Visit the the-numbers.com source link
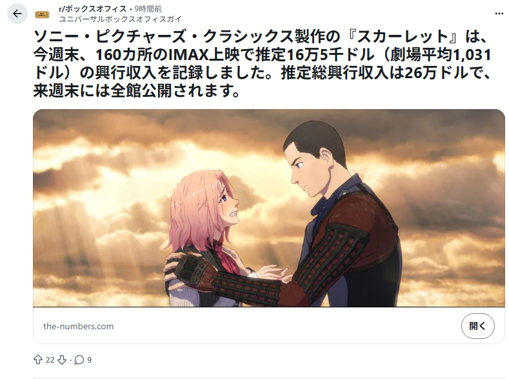The image size is (509, 379). pyautogui.click(x=78, y=326)
